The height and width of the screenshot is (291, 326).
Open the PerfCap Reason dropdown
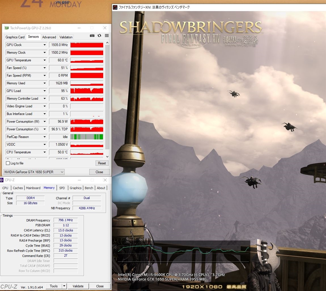click(45, 137)
